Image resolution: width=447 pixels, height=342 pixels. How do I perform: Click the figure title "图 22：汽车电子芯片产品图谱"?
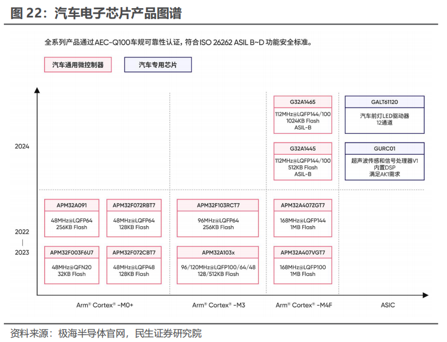point(96,13)
